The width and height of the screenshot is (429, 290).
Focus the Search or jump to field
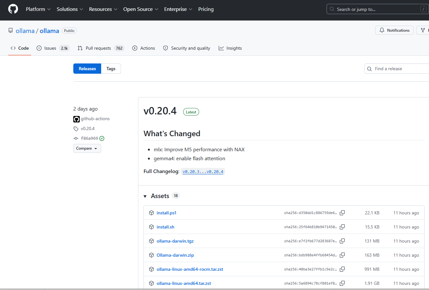click(377, 9)
